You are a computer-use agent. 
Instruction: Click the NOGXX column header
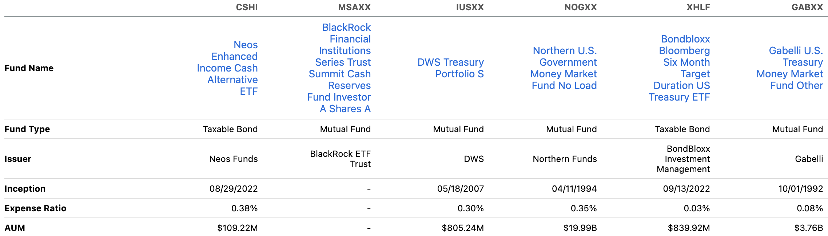click(x=581, y=7)
